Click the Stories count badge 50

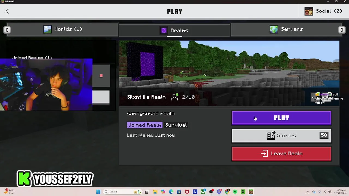tap(324, 135)
